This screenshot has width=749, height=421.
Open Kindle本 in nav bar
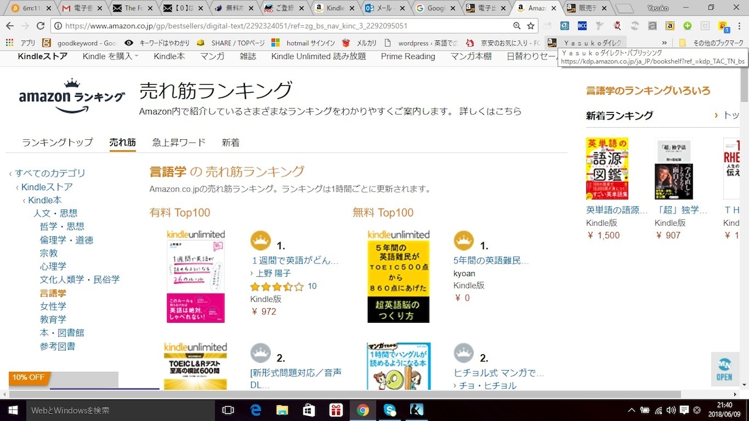coord(169,56)
